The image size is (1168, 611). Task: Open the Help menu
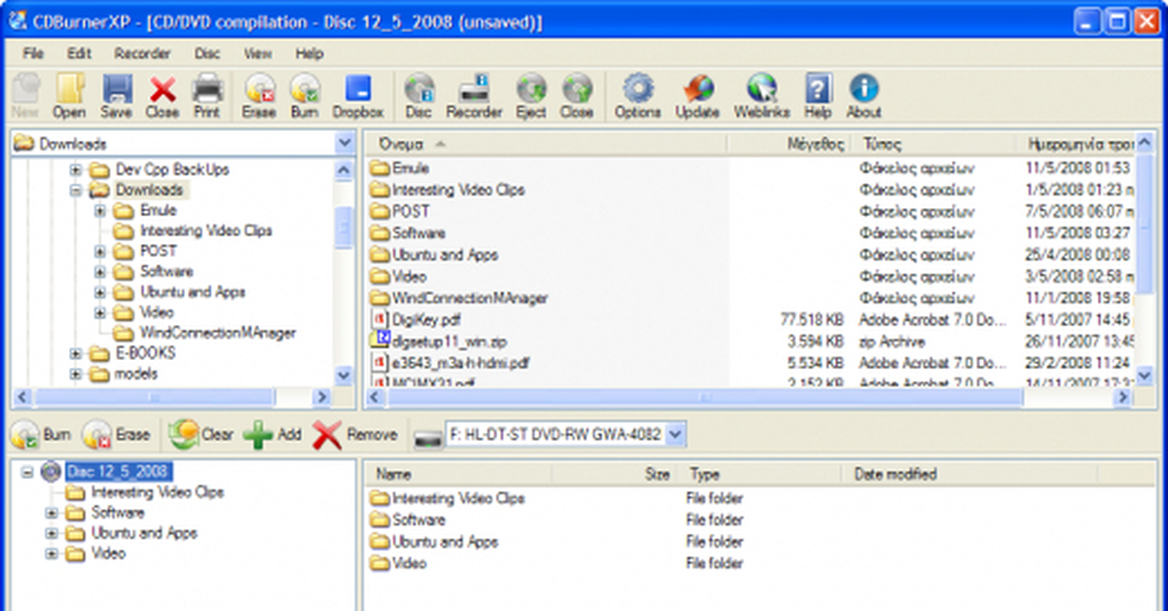310,54
